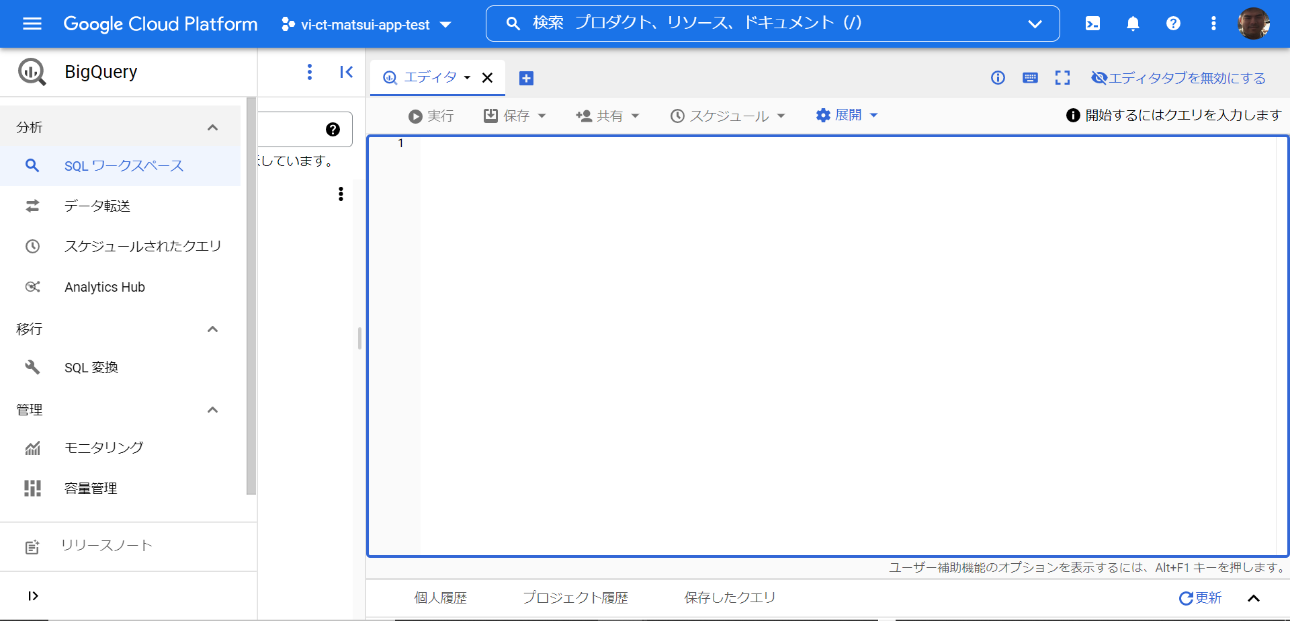Click the query info icon

(x=998, y=78)
